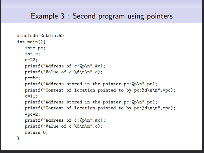This screenshot has height=153, width=204.
Task: Select the 'c=22;' assignment line
Action: click(x=31, y=60)
